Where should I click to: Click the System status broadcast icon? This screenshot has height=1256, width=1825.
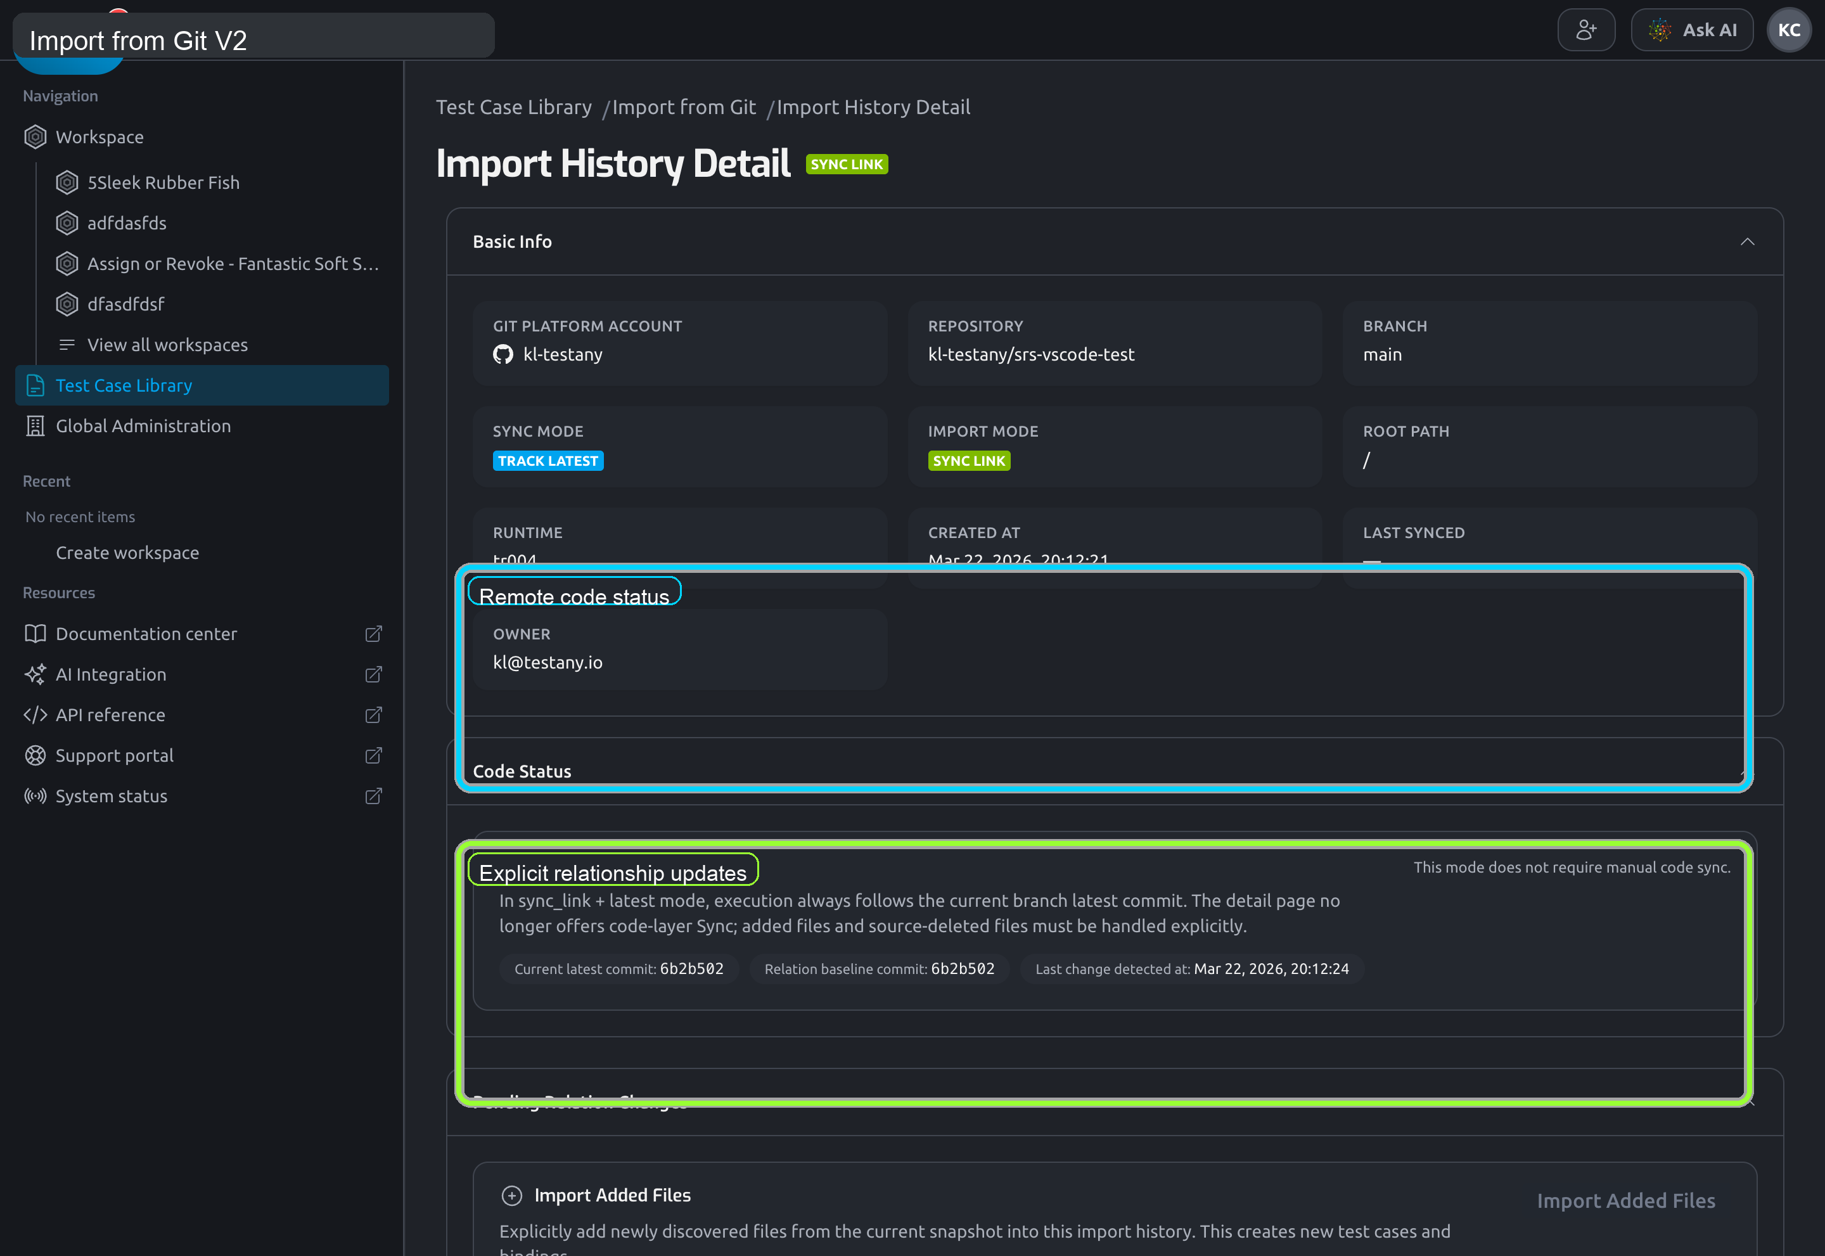coord(35,796)
